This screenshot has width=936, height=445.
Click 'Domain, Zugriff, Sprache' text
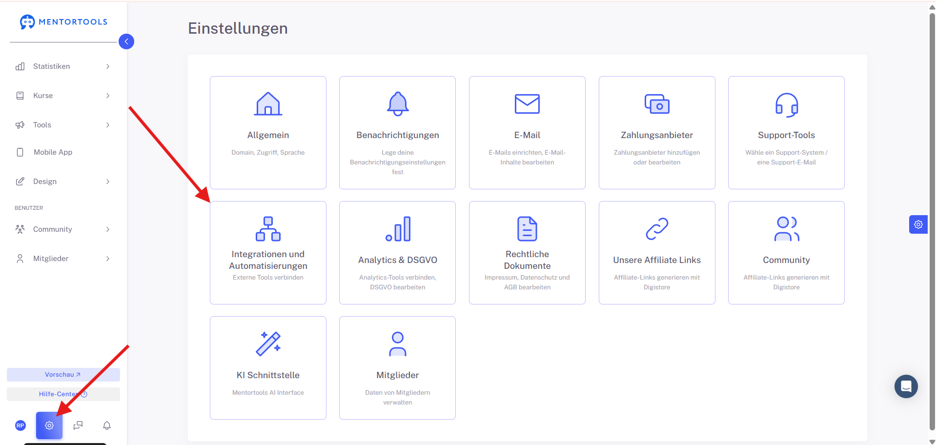268,153
